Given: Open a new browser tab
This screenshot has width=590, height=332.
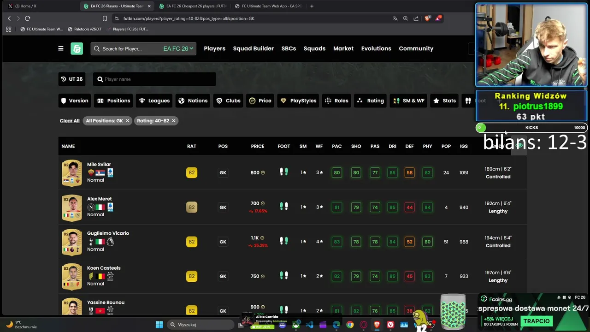Looking at the screenshot, I should click(x=312, y=6).
